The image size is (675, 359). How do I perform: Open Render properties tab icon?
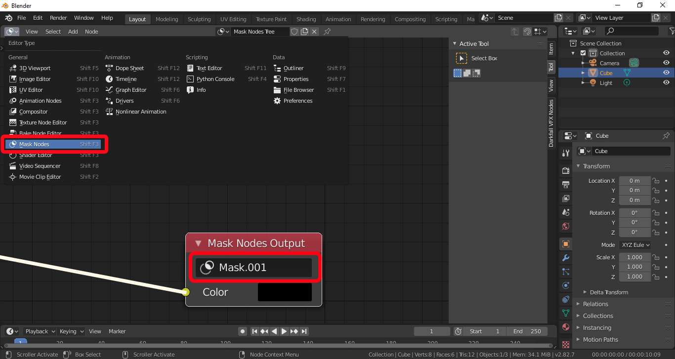[566, 171]
